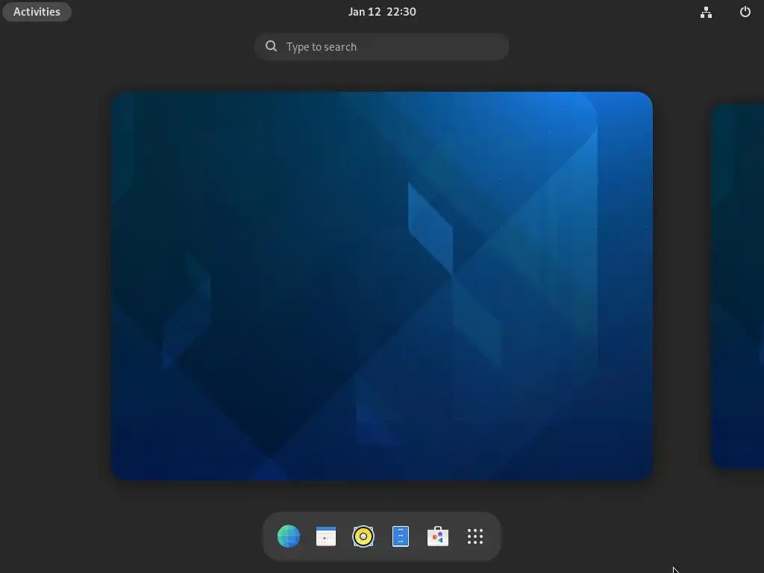
Task: Open Rhythmbox music player in dock
Action: (x=363, y=536)
